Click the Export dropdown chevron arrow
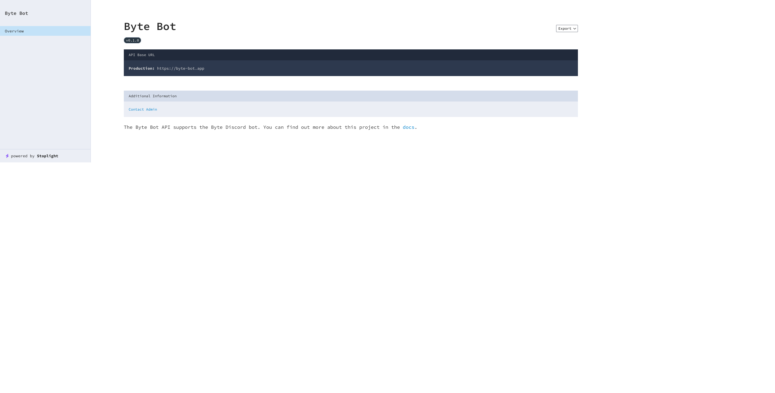Viewport: 775px width, 393px height. click(575, 29)
